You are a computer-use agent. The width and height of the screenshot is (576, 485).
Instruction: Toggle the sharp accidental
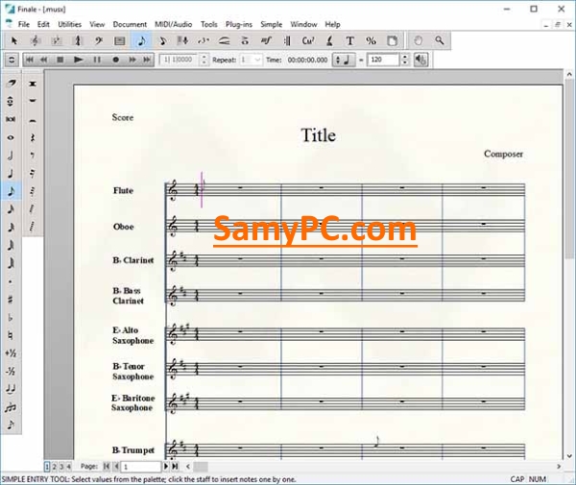pos(11,300)
